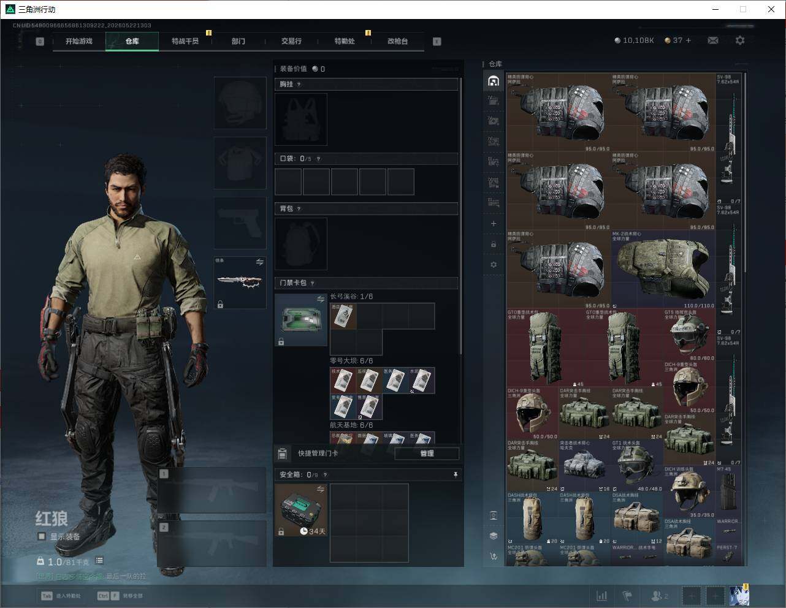Select the empty body armor slot
The height and width of the screenshot is (608, 786).
point(240,163)
